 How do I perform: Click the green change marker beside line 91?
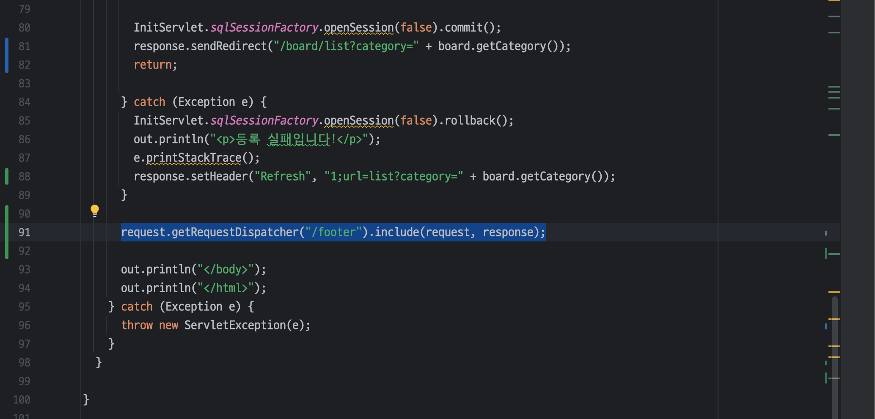click(7, 232)
